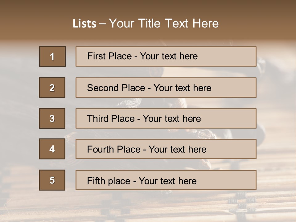Image resolution: width=296 pixels, height=222 pixels.
Task: Click the words "First Place" in the list
Action: click(x=109, y=56)
